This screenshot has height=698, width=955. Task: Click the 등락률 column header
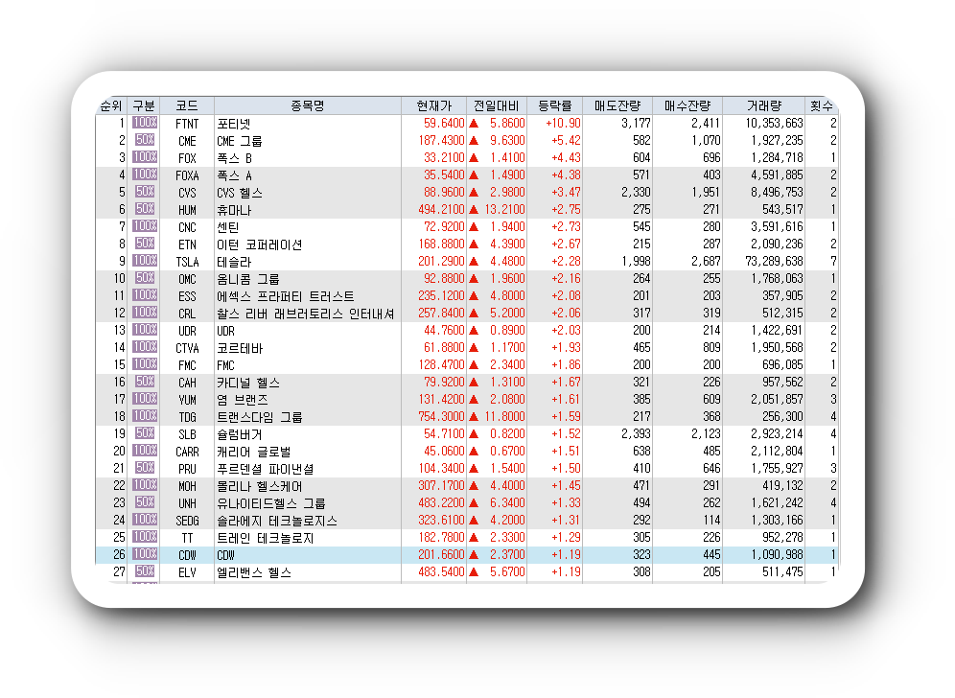coord(554,106)
